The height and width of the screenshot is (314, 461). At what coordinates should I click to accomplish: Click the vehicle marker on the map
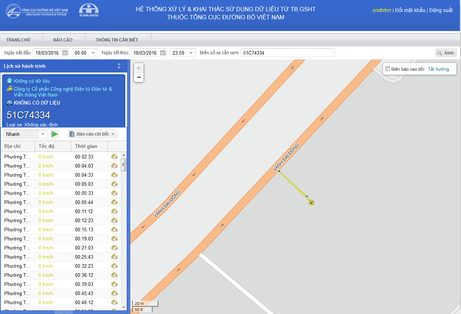click(311, 202)
